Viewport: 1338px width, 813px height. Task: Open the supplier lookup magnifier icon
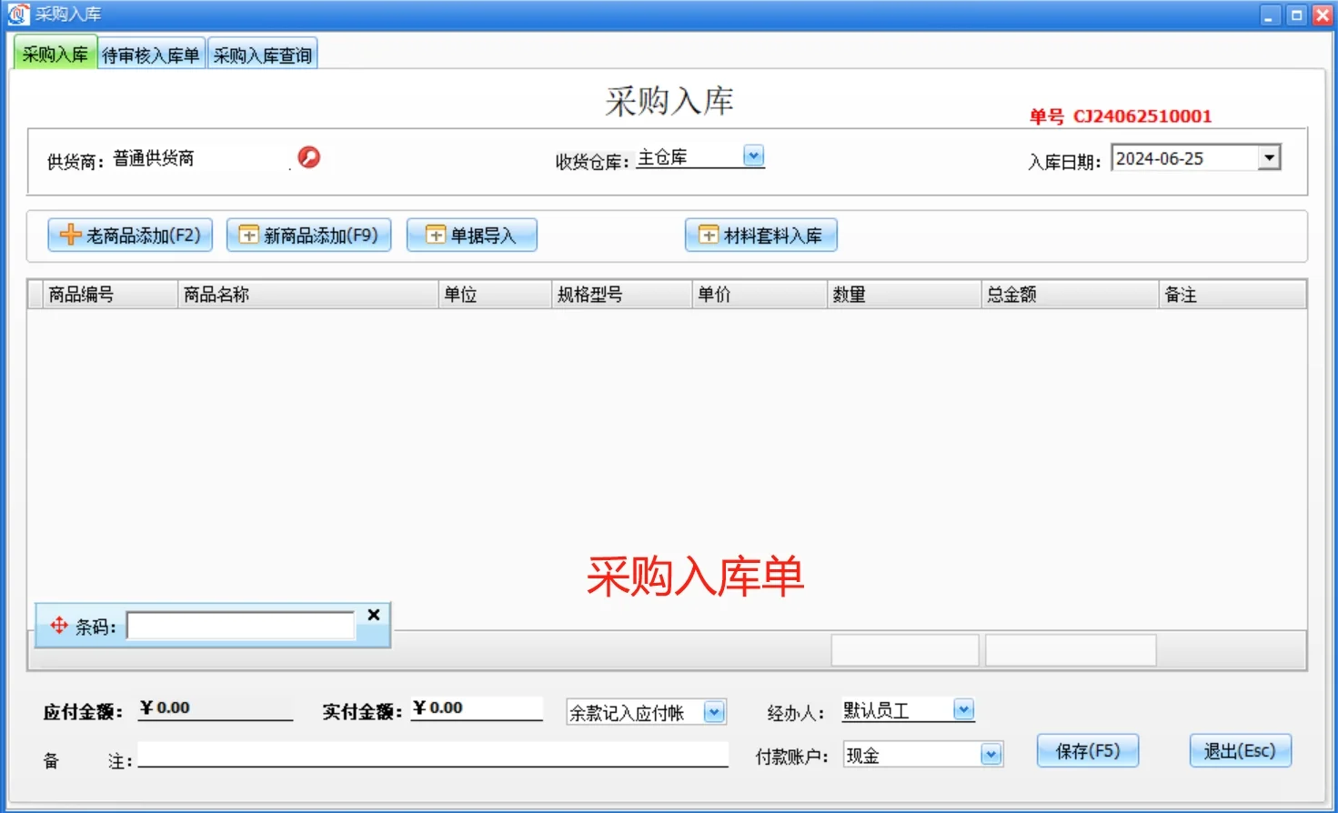[x=307, y=157]
